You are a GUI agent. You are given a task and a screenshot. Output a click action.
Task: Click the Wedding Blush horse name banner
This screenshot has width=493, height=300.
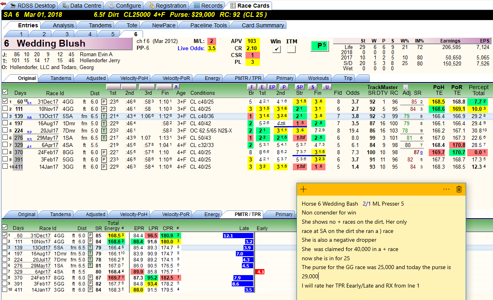67,44
